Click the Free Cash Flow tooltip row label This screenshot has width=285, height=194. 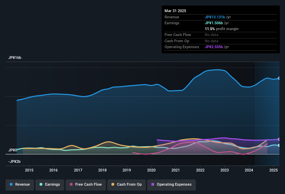(x=178, y=35)
